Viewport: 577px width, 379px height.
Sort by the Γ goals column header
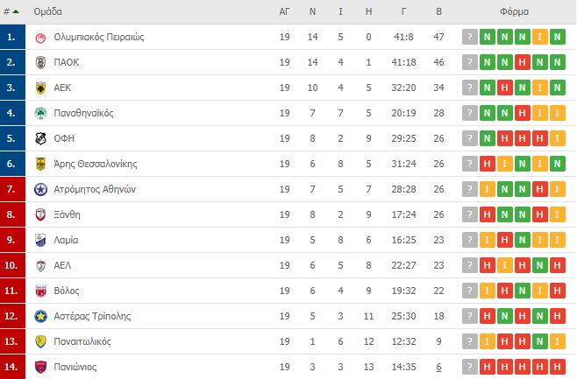(x=403, y=11)
